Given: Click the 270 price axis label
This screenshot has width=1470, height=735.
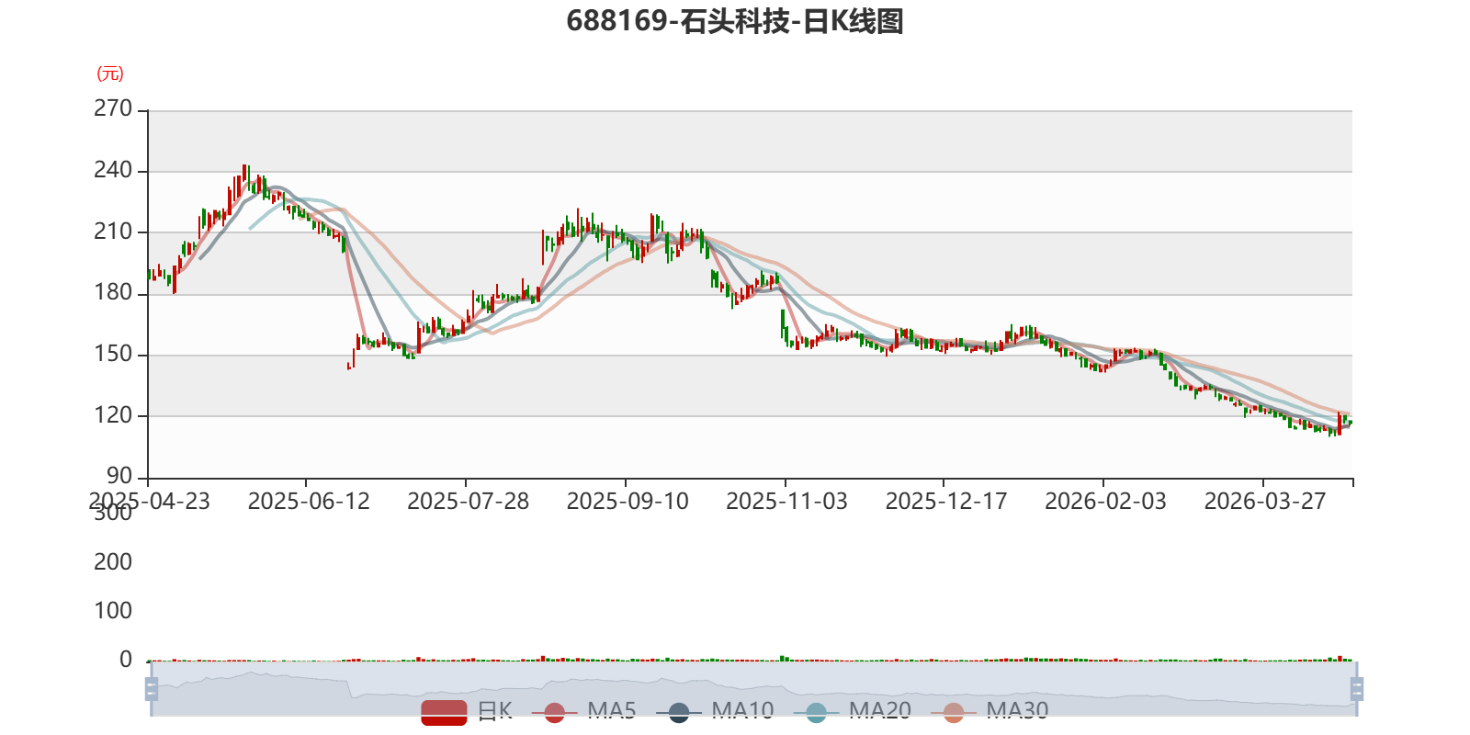Looking at the screenshot, I should pyautogui.click(x=113, y=108).
